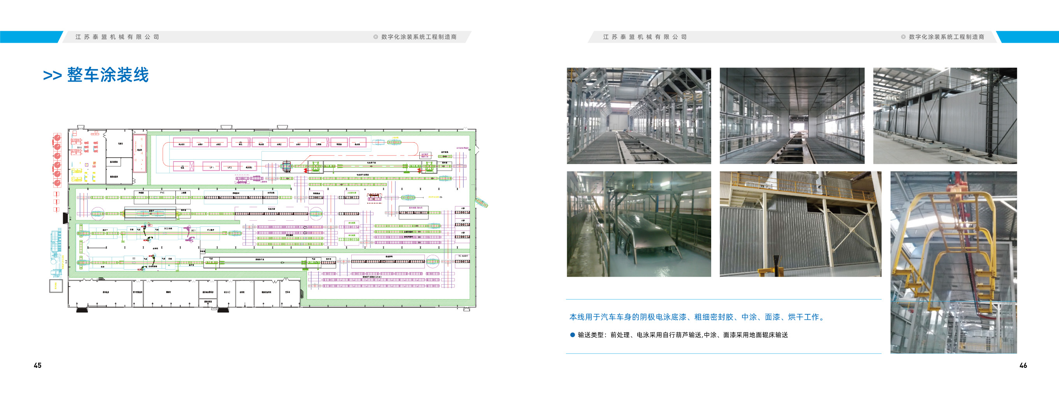1059x397 pixels.
Task: Click the CC spray station label
Action: [133, 259]
